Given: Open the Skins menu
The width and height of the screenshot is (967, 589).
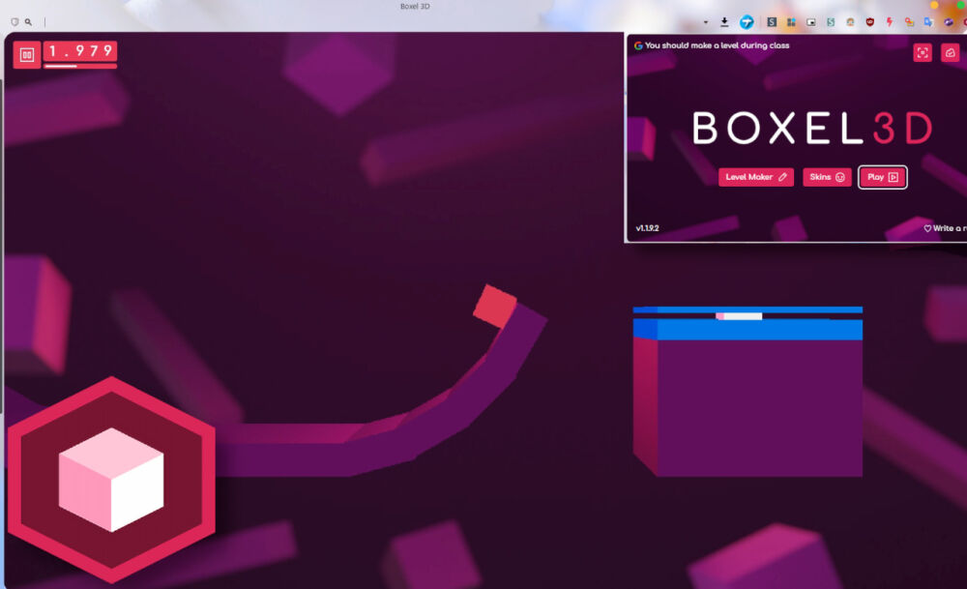Looking at the screenshot, I should 827,177.
